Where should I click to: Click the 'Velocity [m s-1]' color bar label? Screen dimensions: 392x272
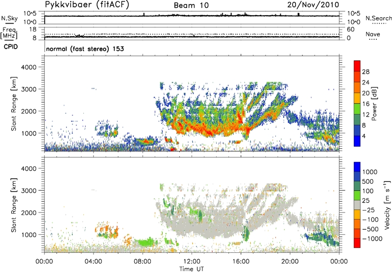(387, 205)
